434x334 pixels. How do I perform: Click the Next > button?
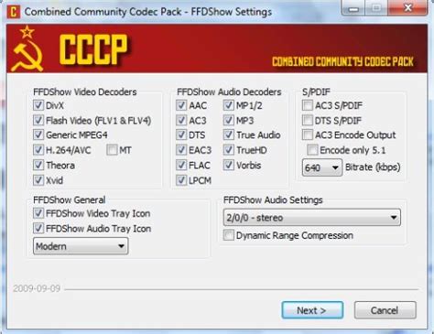pos(312,310)
